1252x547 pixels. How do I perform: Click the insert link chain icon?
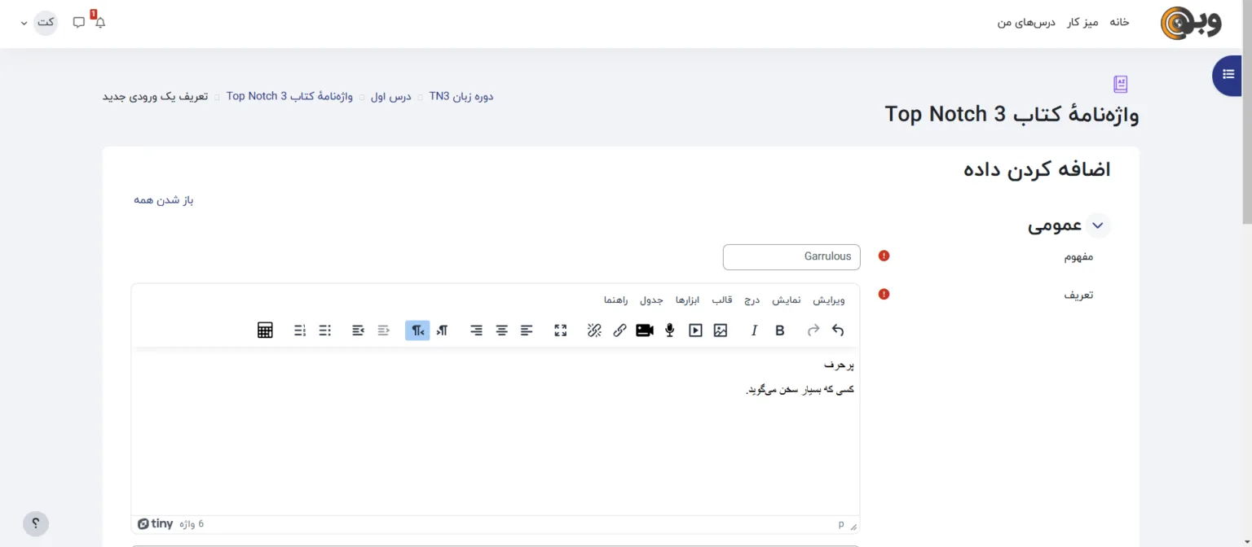click(619, 330)
